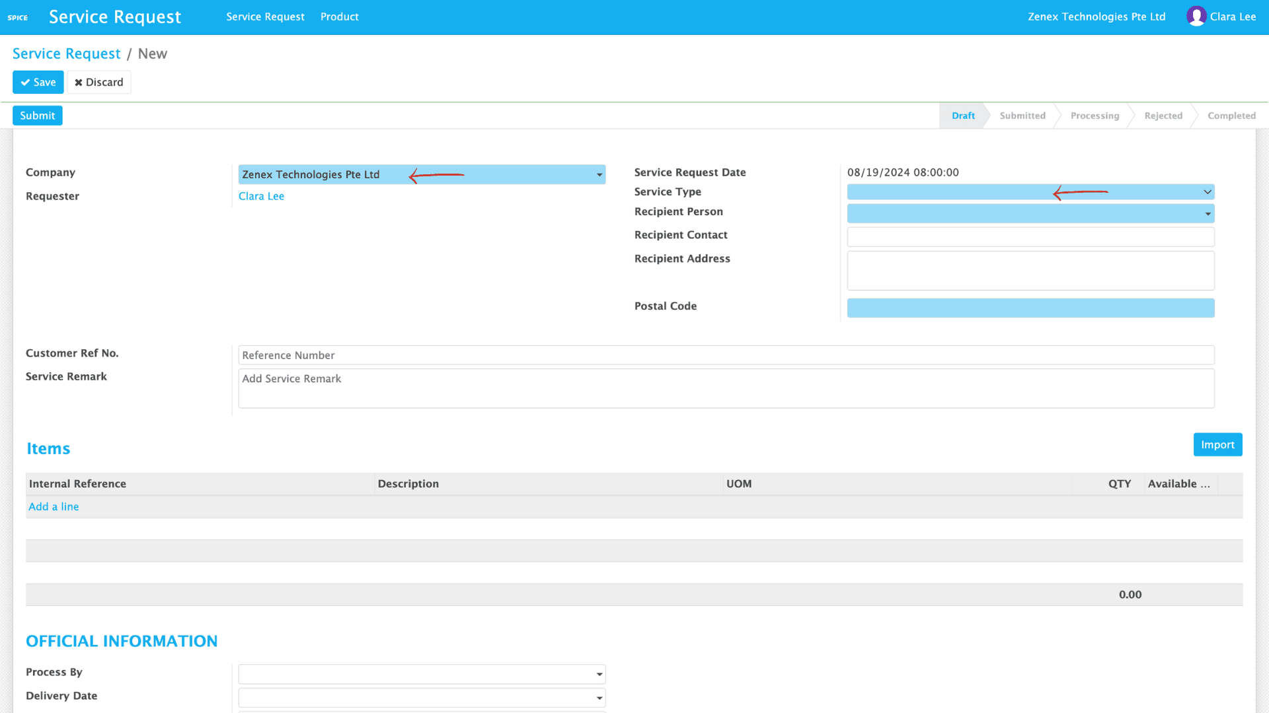Click Add a line in Items table

[x=54, y=506]
